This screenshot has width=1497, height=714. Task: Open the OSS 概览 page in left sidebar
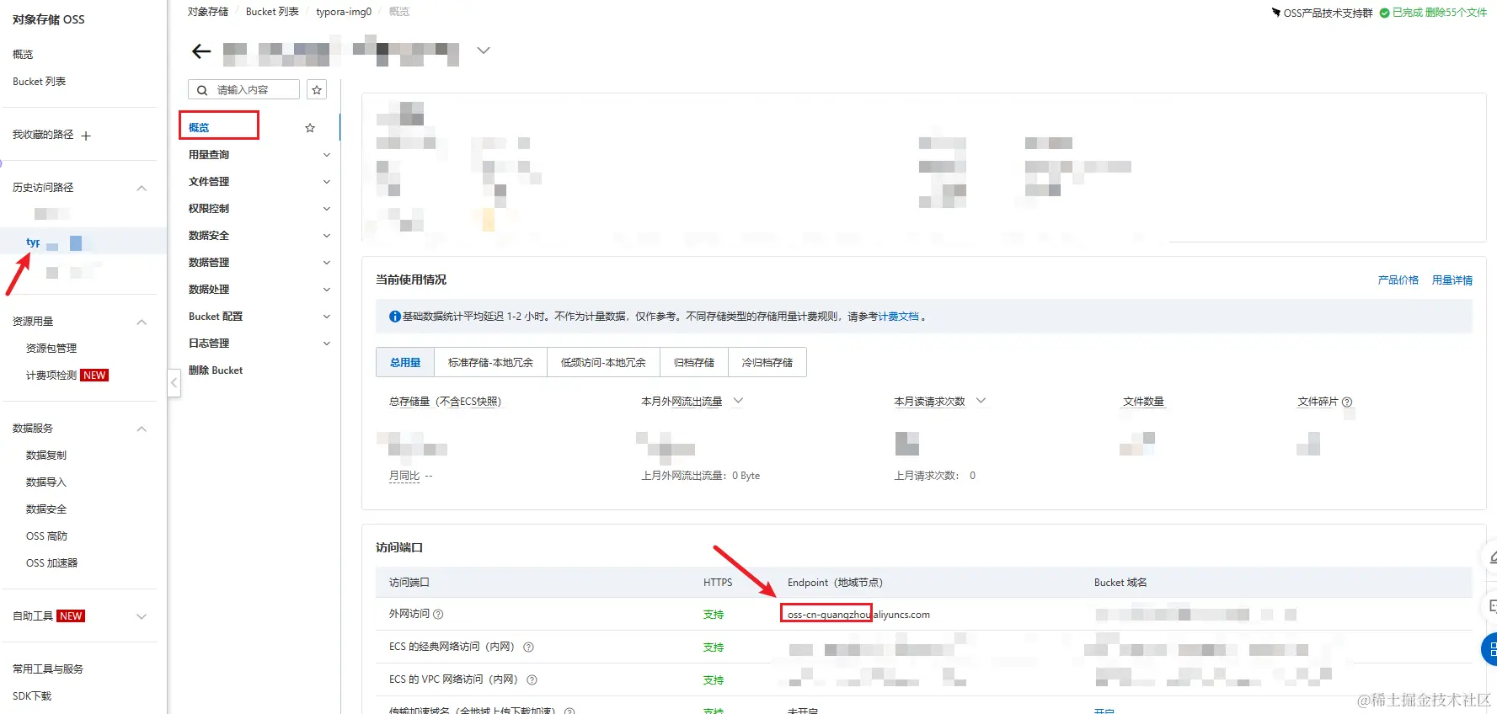point(23,55)
